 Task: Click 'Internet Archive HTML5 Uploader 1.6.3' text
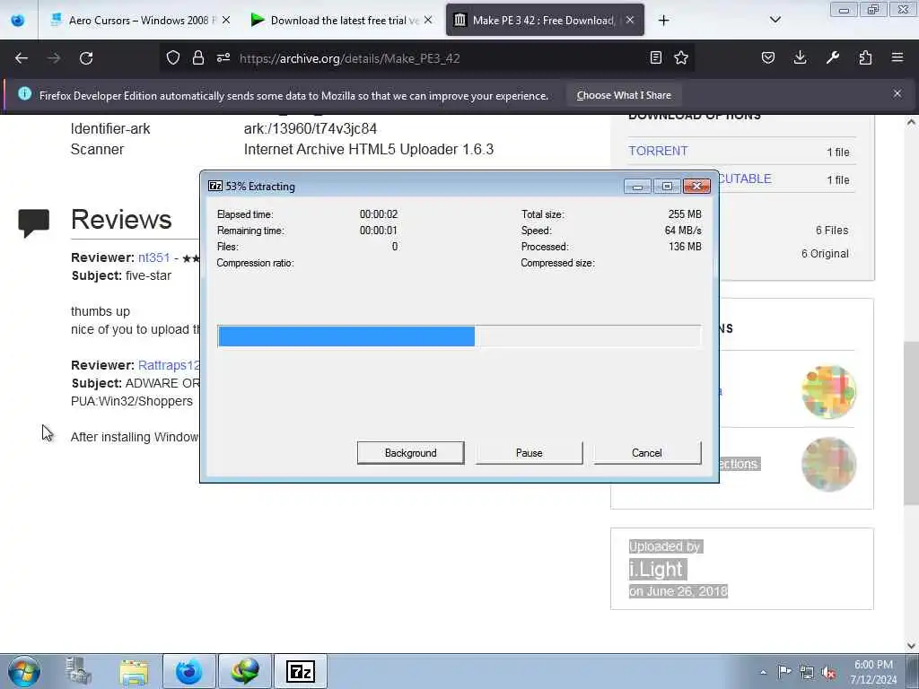click(369, 150)
